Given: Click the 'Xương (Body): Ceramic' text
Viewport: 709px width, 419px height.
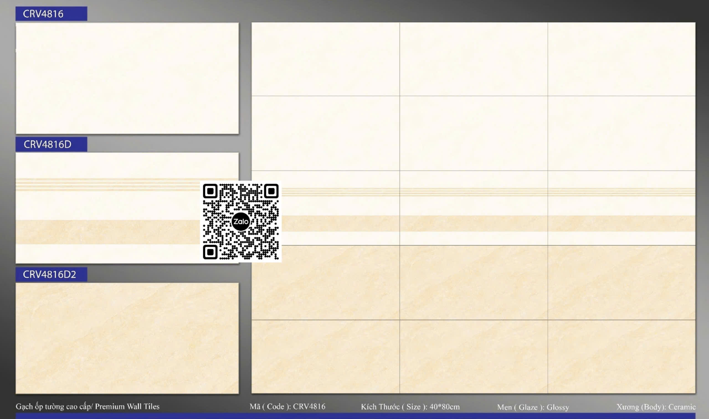Looking at the screenshot, I should point(656,407).
